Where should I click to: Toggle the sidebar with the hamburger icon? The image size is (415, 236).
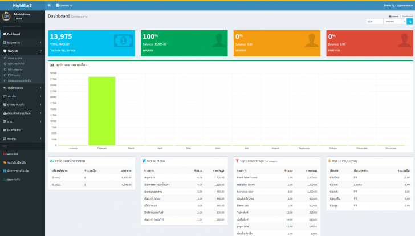49,5
